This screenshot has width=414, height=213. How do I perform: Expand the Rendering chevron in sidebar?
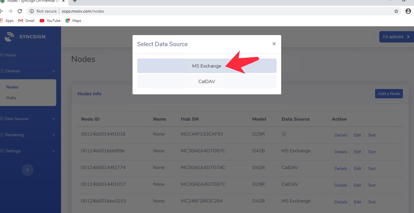[x=54, y=135]
